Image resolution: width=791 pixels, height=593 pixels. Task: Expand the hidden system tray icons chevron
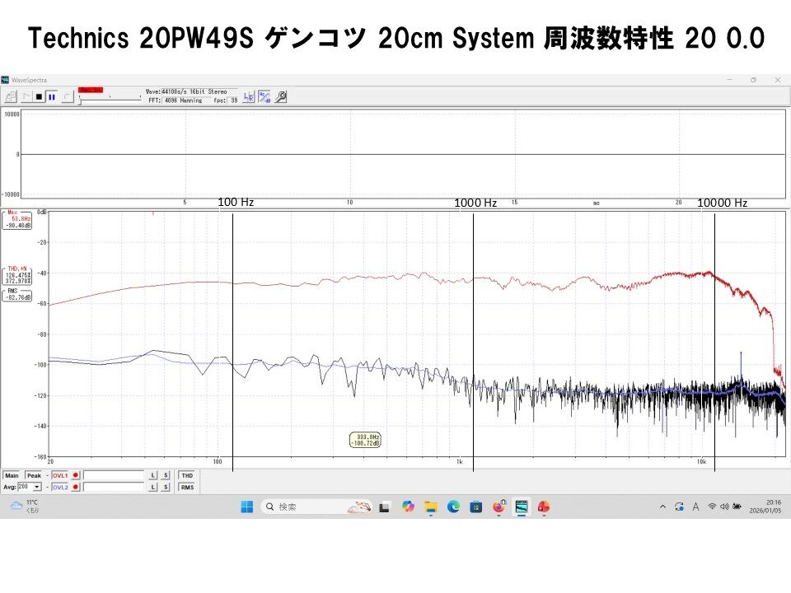point(662,507)
